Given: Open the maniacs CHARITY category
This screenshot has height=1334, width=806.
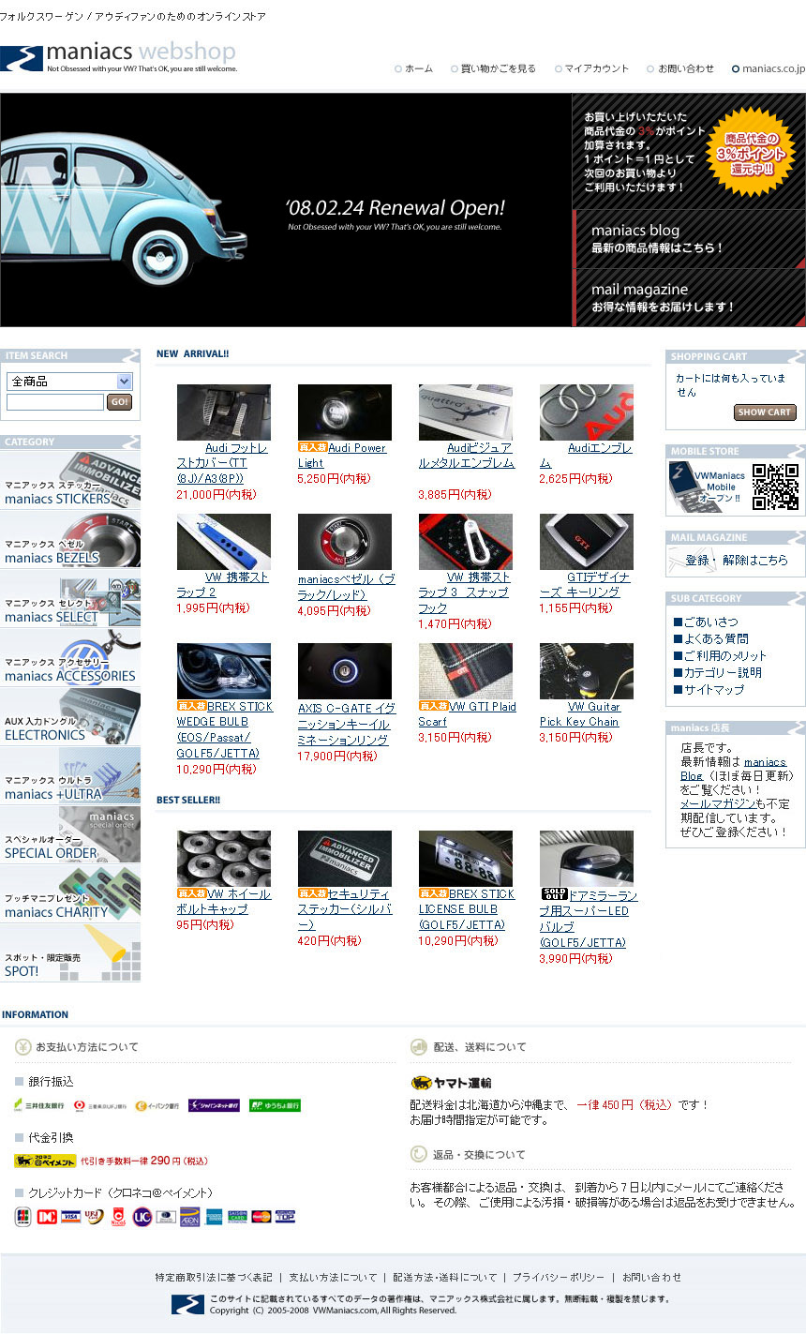Looking at the screenshot, I should coord(70,893).
